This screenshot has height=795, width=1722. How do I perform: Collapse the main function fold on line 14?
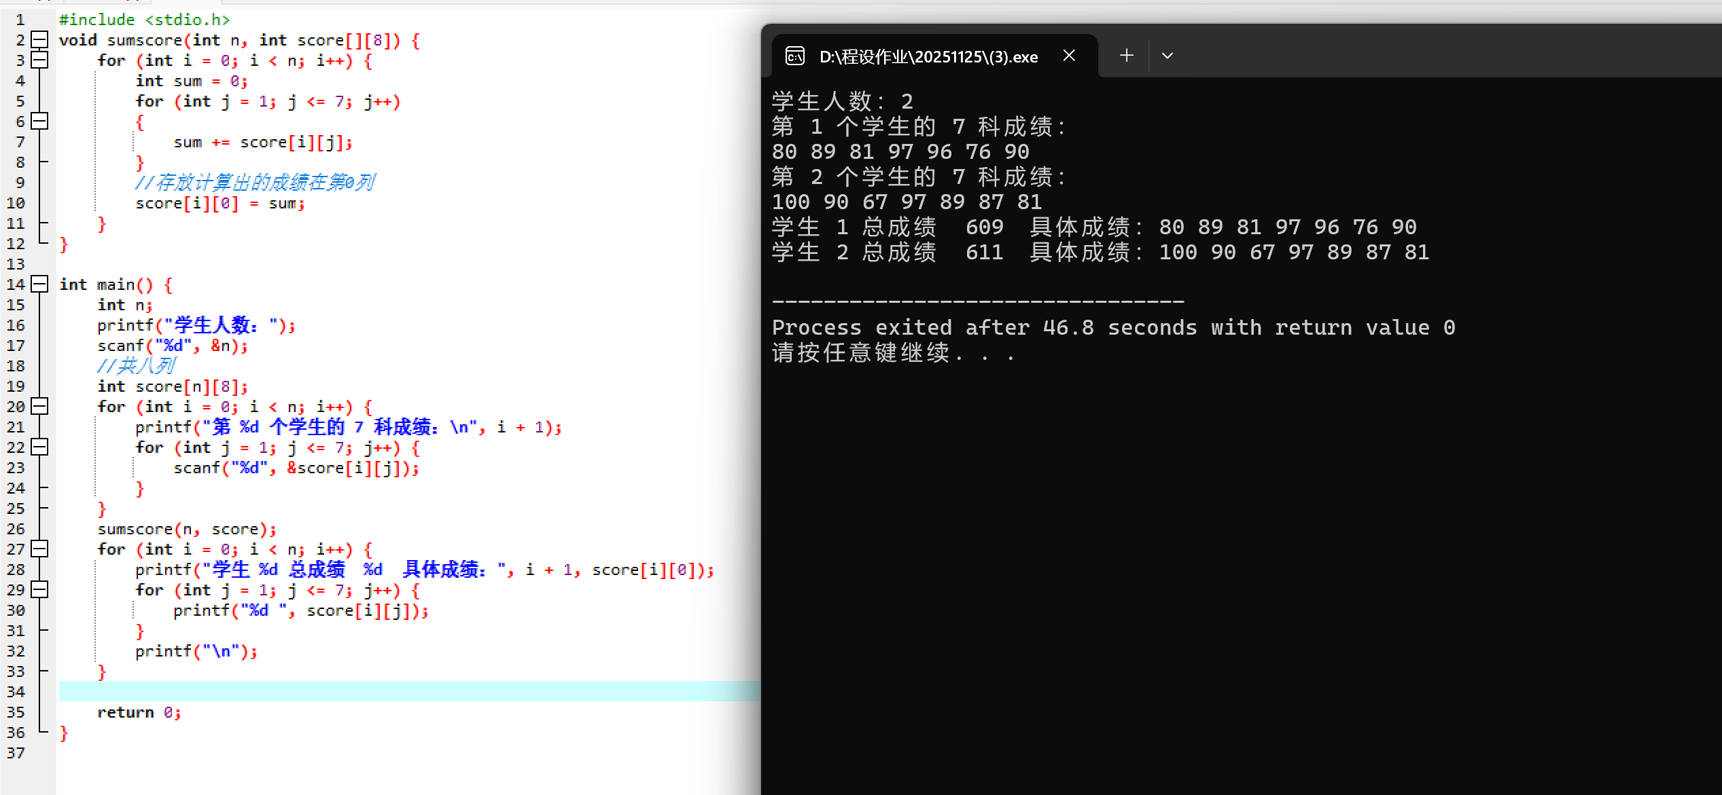pos(39,284)
